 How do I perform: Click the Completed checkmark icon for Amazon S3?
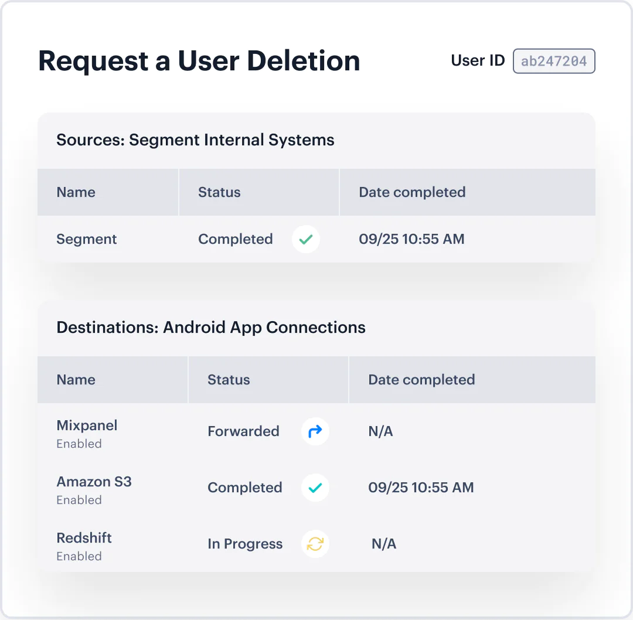coord(315,488)
